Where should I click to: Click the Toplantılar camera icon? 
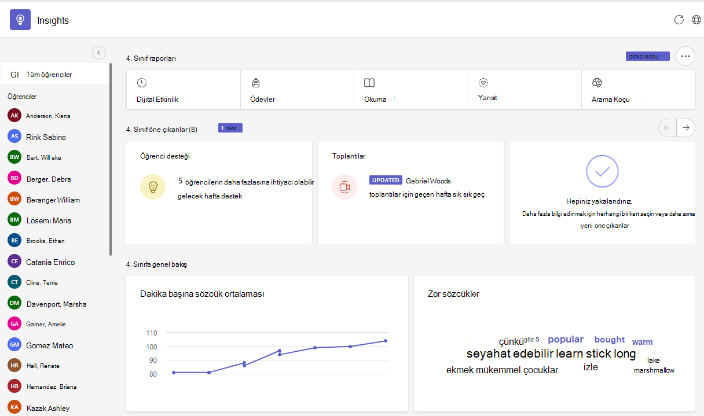[344, 187]
